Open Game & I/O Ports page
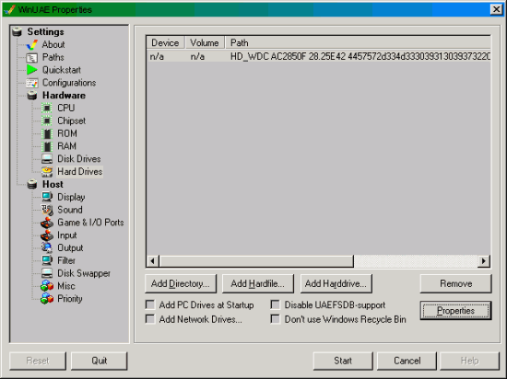 click(90, 223)
